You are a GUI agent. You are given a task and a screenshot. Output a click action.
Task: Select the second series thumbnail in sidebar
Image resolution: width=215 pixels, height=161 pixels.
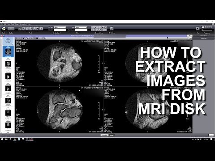8,64
